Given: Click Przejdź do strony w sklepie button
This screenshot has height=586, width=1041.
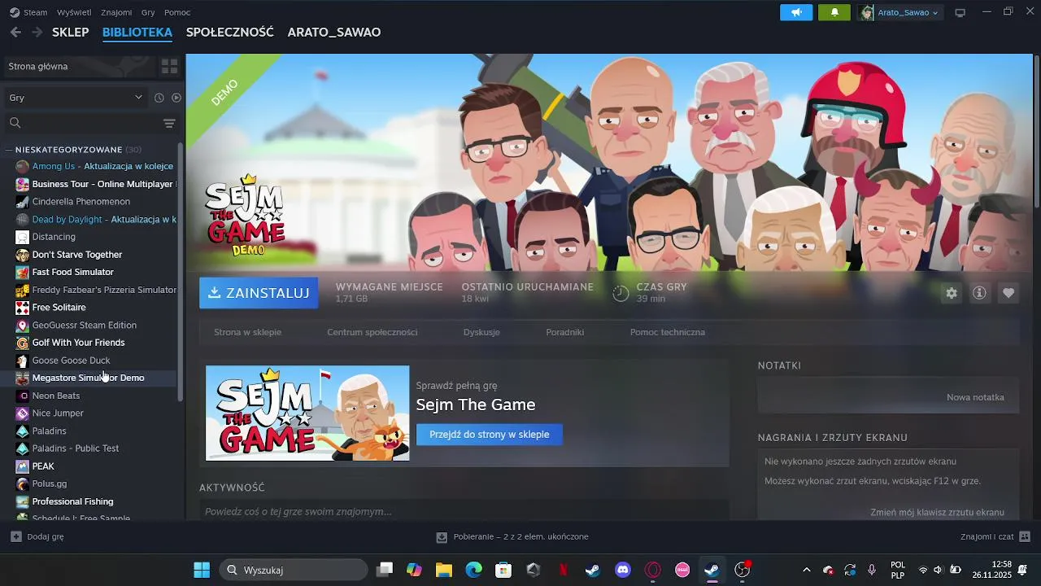Looking at the screenshot, I should click(x=490, y=435).
